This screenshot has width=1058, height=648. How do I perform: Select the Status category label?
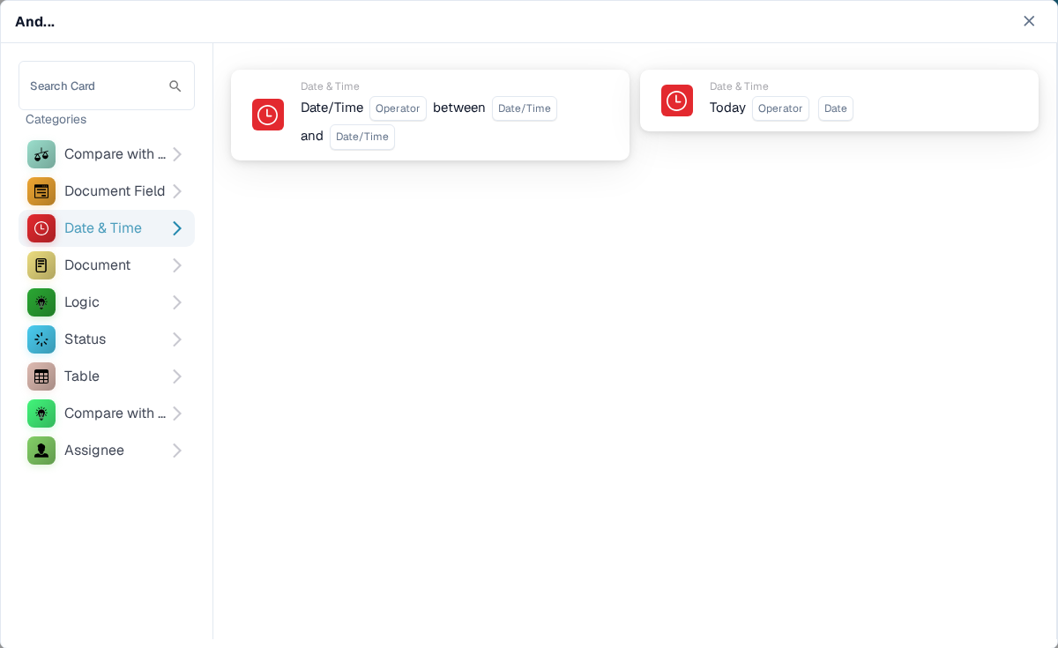tap(85, 339)
